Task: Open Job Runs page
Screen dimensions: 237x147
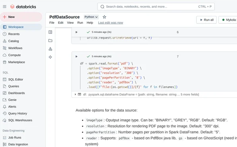Action: point(15,137)
